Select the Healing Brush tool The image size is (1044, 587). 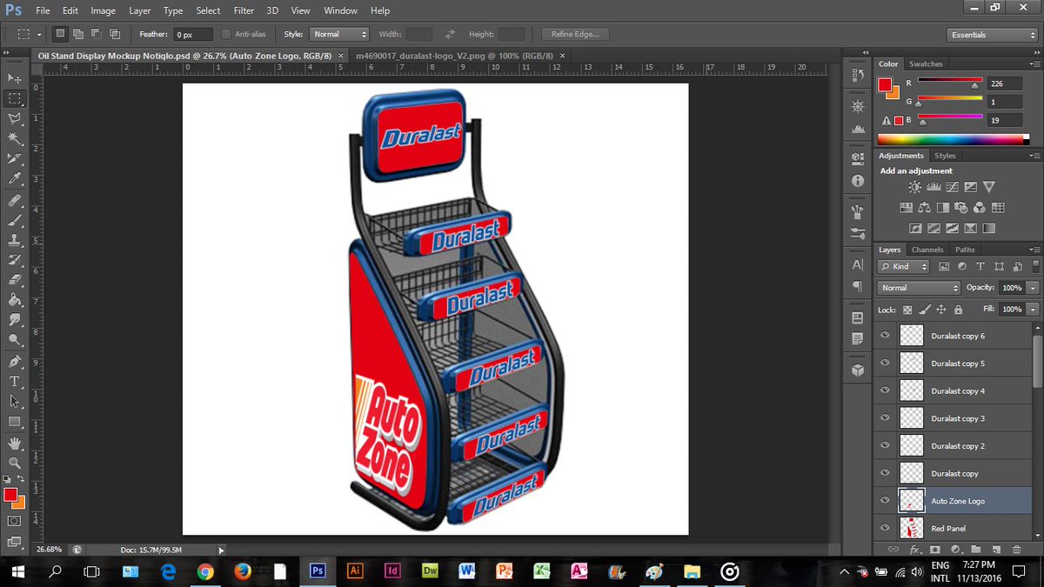[x=15, y=200]
